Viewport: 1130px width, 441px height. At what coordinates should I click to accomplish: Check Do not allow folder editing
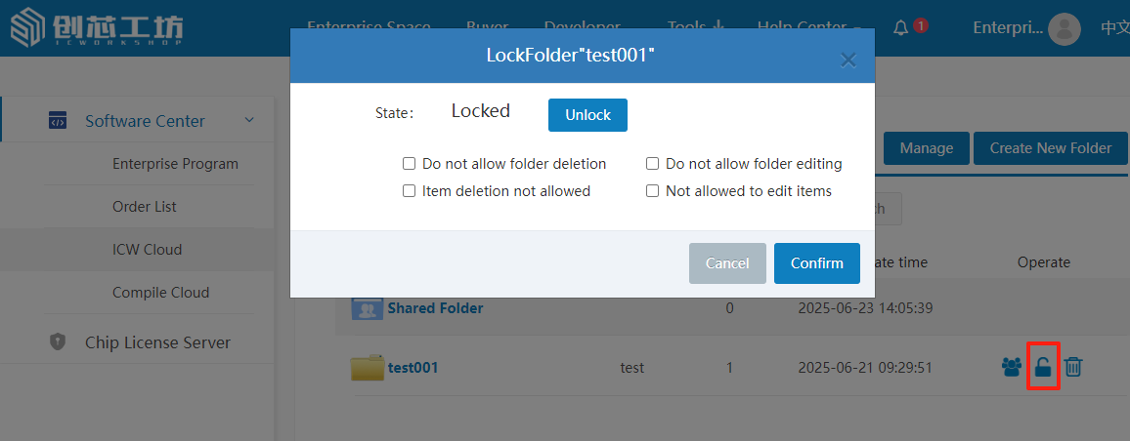tap(653, 164)
